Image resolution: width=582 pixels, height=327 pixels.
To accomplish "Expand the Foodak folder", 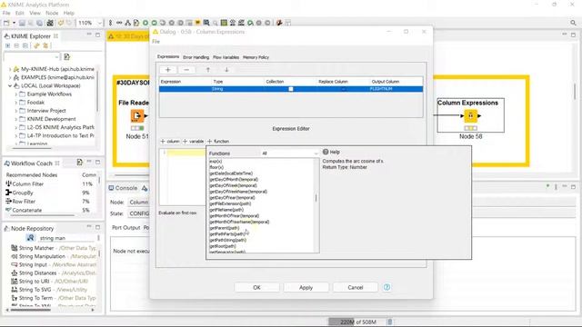I will coord(16,103).
